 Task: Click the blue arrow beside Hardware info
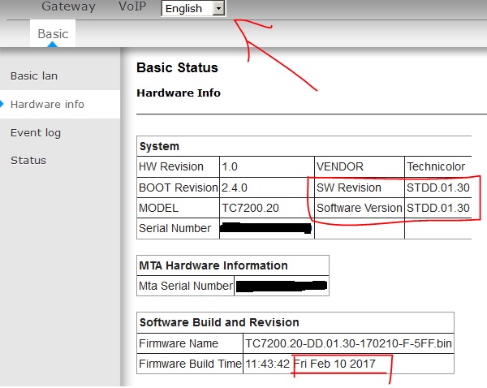pos(3,104)
